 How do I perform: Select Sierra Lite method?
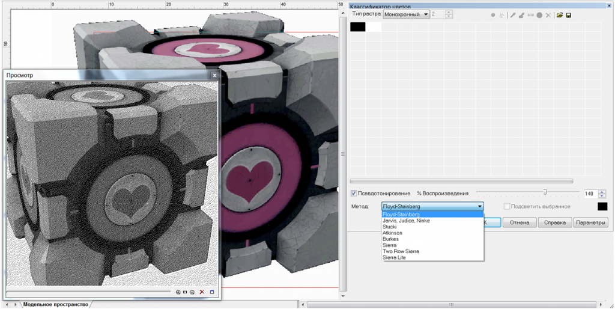click(x=432, y=257)
